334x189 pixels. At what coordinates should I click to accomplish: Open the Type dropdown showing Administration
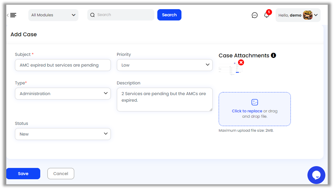[63, 94]
